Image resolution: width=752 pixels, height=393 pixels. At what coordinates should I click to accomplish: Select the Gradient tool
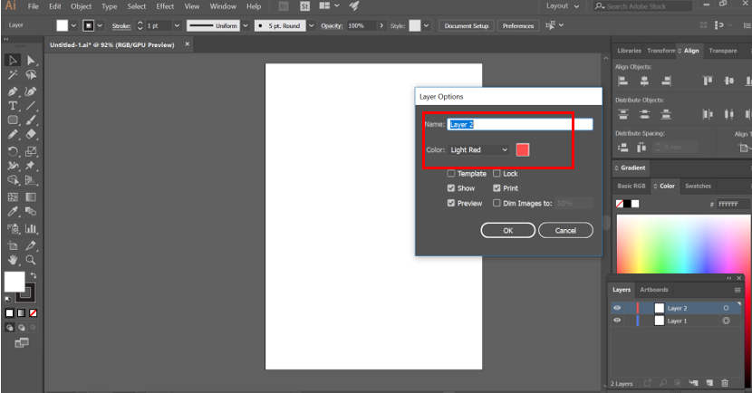(31, 197)
